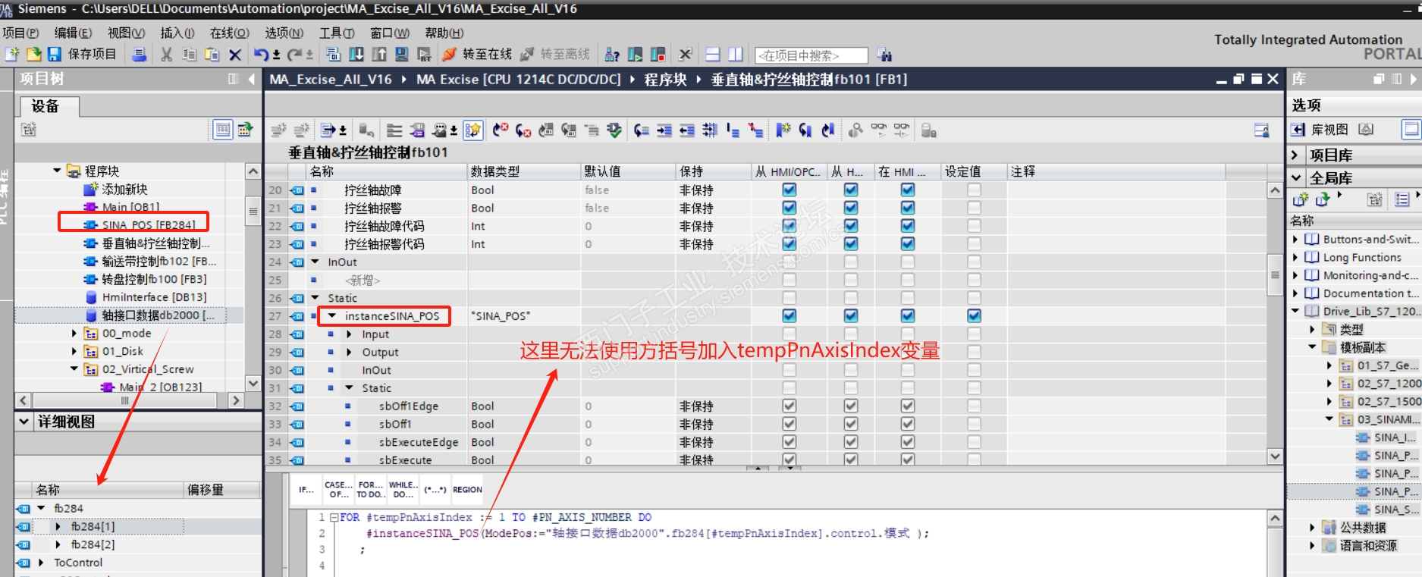Toggle 从 HMI/OPC checkbox for 拧丝轴故障 row
Screen dimensions: 1422x577
click(x=789, y=190)
